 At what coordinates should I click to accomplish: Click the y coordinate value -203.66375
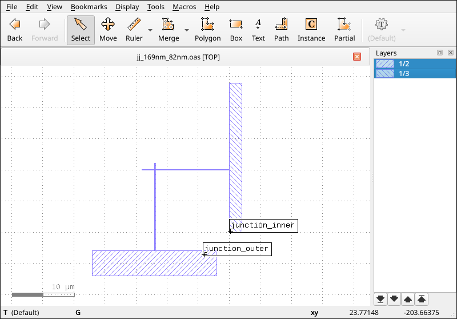click(421, 313)
